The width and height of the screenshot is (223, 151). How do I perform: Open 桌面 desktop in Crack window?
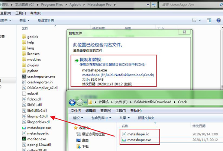tap(83, 140)
